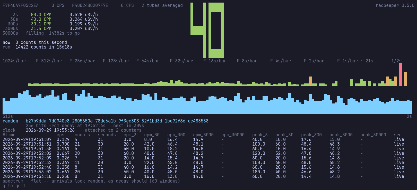
Task: Click the 0.207 uSv/h dose value
Action: point(84,28)
